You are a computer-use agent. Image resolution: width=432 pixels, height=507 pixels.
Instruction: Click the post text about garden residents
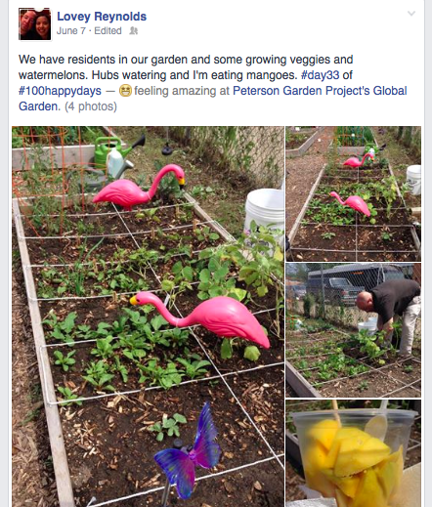(186, 67)
